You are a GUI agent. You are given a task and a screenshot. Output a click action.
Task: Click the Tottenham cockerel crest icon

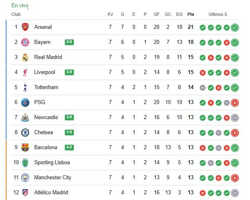point(25,87)
